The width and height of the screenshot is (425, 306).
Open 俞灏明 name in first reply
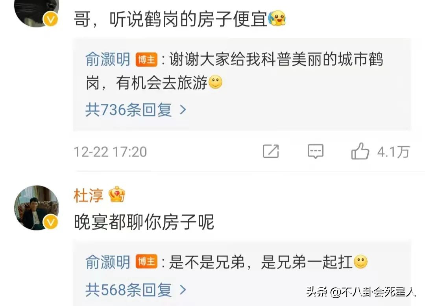click(x=108, y=59)
